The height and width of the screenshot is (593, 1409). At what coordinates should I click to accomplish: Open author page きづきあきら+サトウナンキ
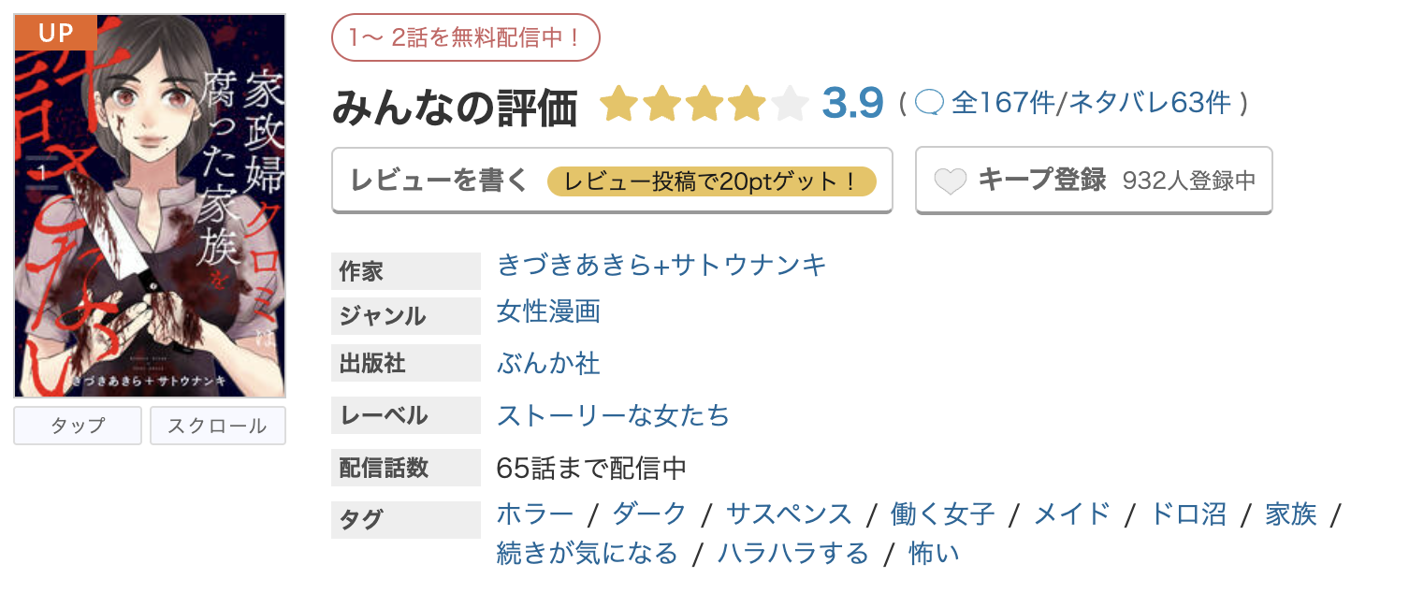(659, 266)
